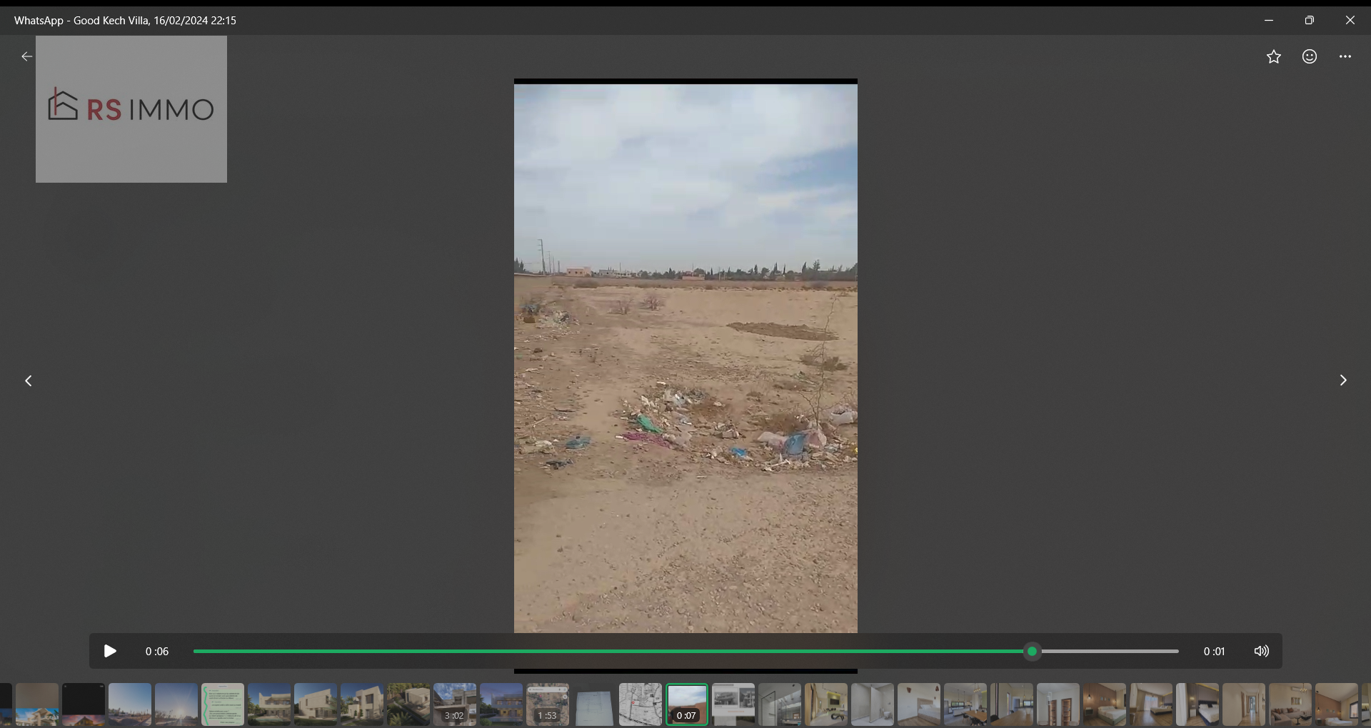Click the RS IMMO logo image
Viewport: 1371px width, 728px height.
pyautogui.click(x=131, y=109)
